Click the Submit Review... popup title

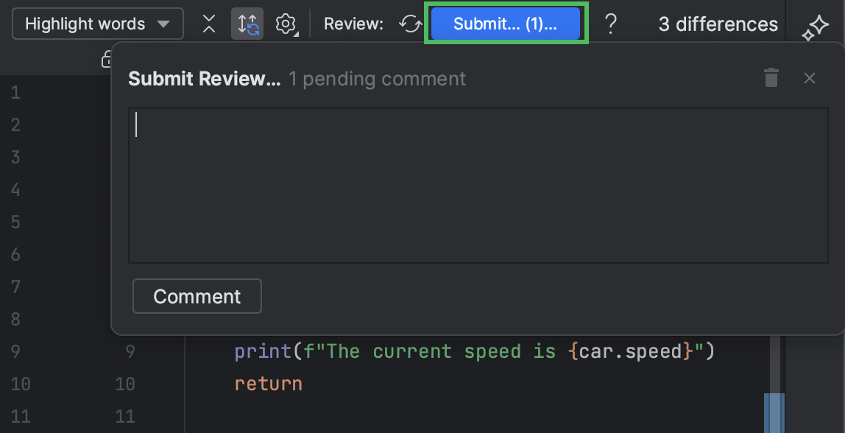click(x=204, y=78)
